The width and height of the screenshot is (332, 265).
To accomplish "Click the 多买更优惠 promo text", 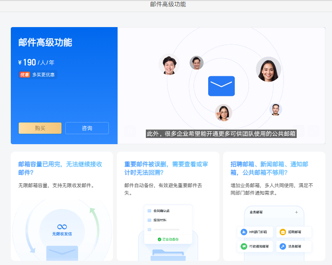I will click(44, 75).
